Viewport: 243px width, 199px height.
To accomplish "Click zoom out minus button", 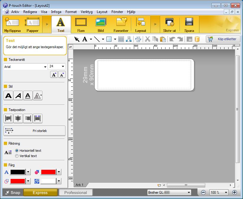I will point(203,193).
